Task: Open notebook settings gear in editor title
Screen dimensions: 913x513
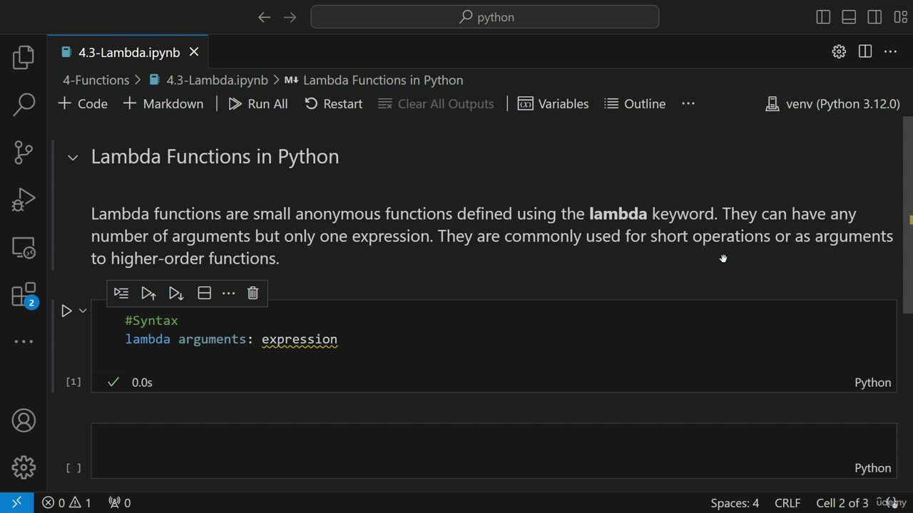Action: [839, 51]
